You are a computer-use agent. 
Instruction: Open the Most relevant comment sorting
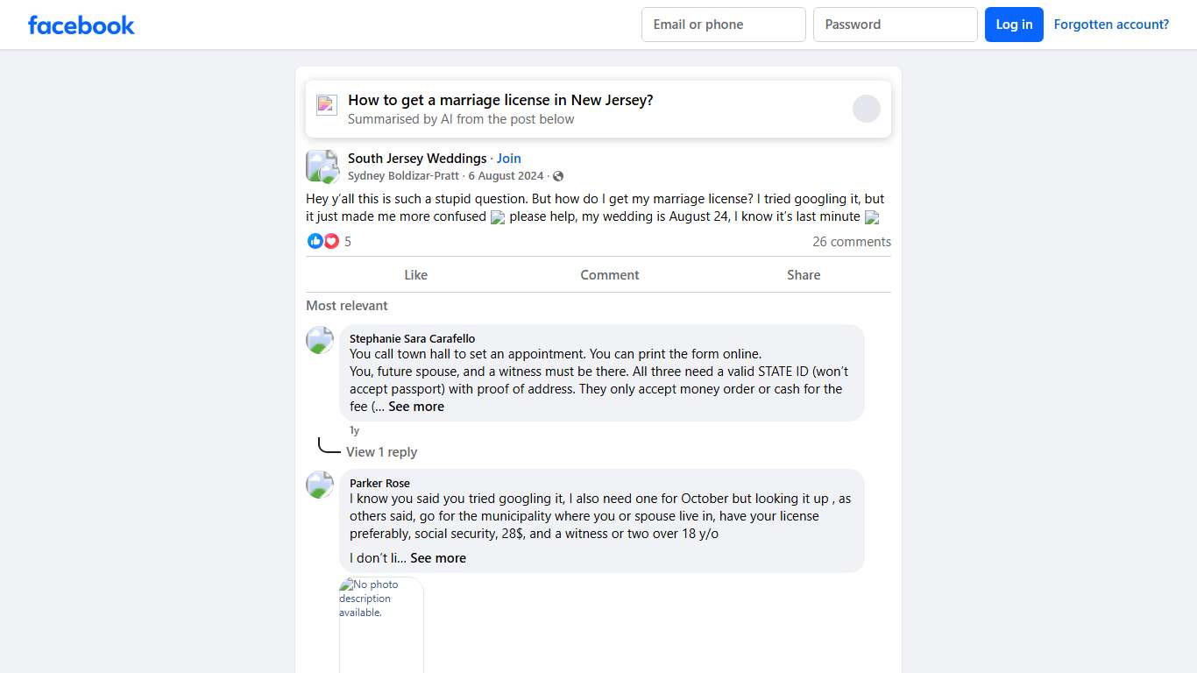[347, 306]
